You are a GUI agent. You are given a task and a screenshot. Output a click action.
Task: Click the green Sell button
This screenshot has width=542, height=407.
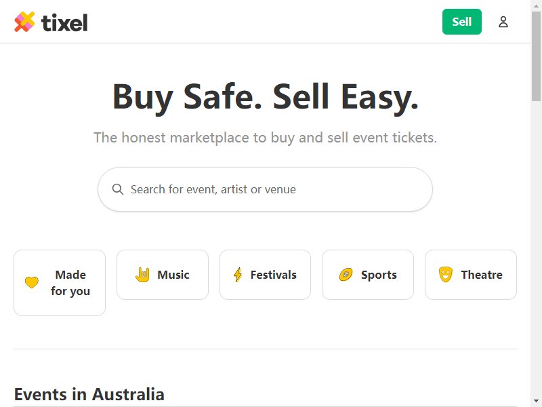coord(462,22)
